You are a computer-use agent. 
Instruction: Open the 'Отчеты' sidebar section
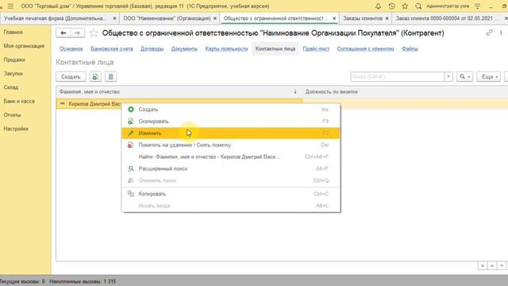pyautogui.click(x=13, y=115)
